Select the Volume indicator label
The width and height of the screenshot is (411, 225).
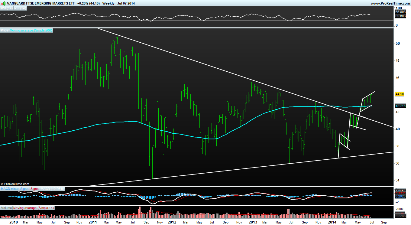pos(6,208)
